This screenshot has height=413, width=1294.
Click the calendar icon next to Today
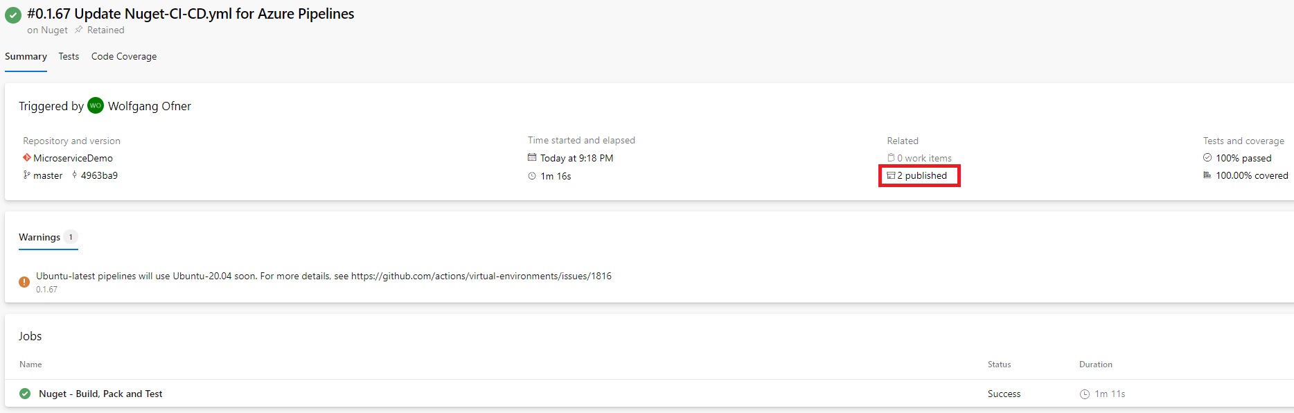532,158
